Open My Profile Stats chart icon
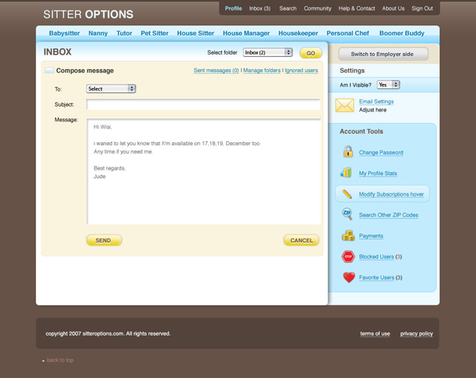 coord(347,173)
